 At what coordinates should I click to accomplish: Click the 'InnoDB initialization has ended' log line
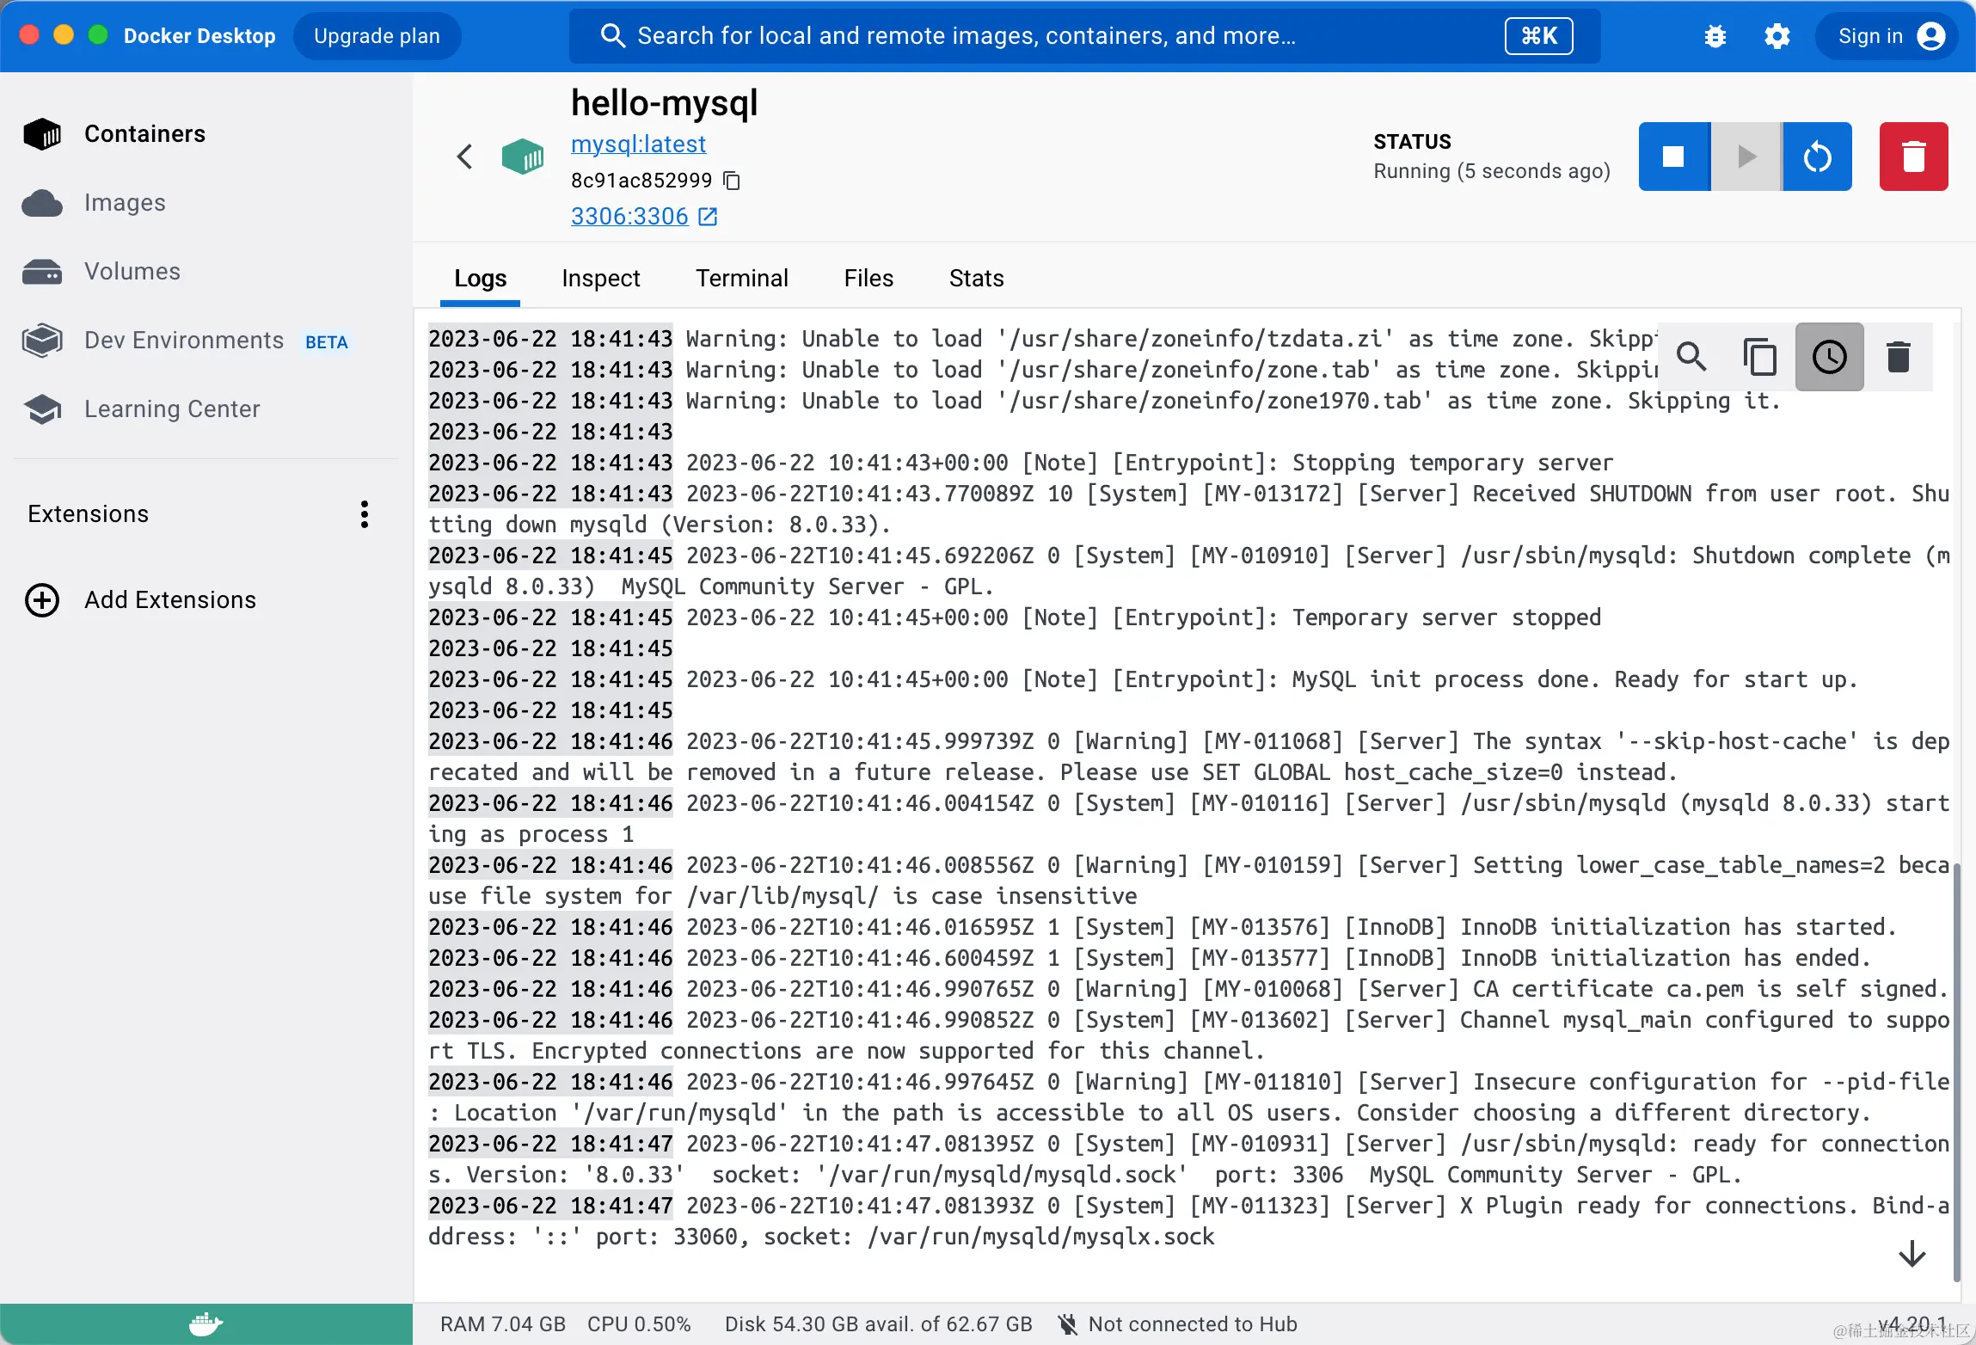coord(1150,958)
